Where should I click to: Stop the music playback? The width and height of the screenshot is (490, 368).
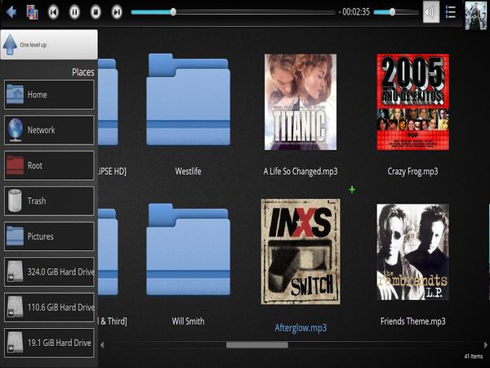[96, 12]
